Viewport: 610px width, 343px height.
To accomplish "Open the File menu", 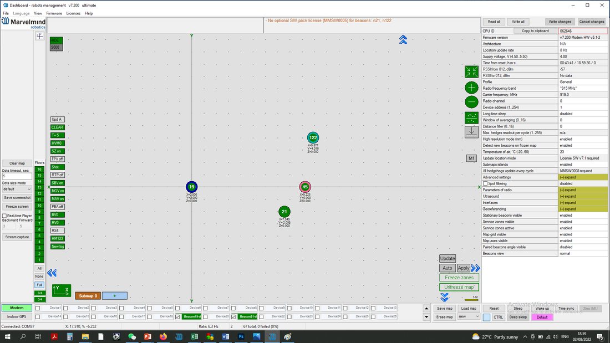I will click(6, 13).
